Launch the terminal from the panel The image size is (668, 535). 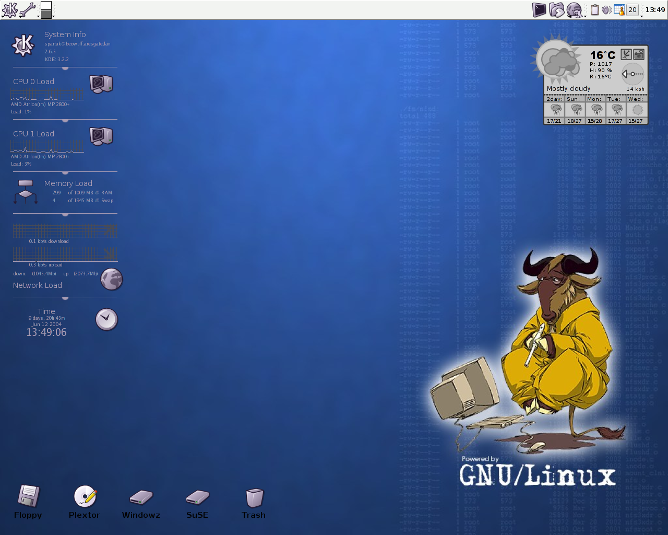point(539,9)
